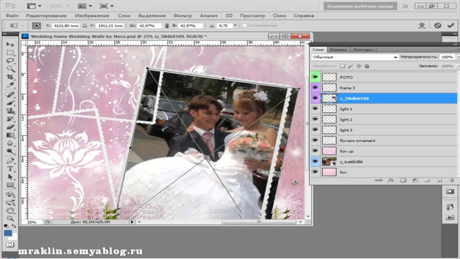Select the Eraser tool

10,127
